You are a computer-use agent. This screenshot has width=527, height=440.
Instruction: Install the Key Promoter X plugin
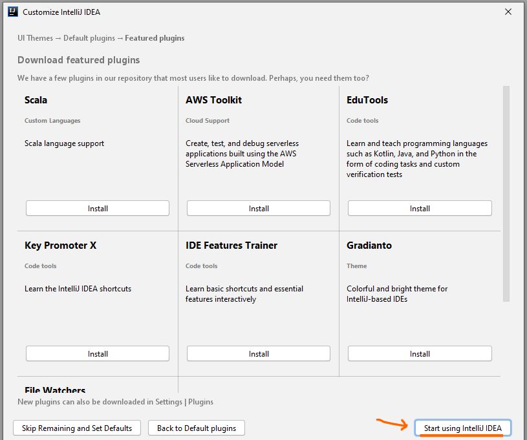[x=98, y=353]
